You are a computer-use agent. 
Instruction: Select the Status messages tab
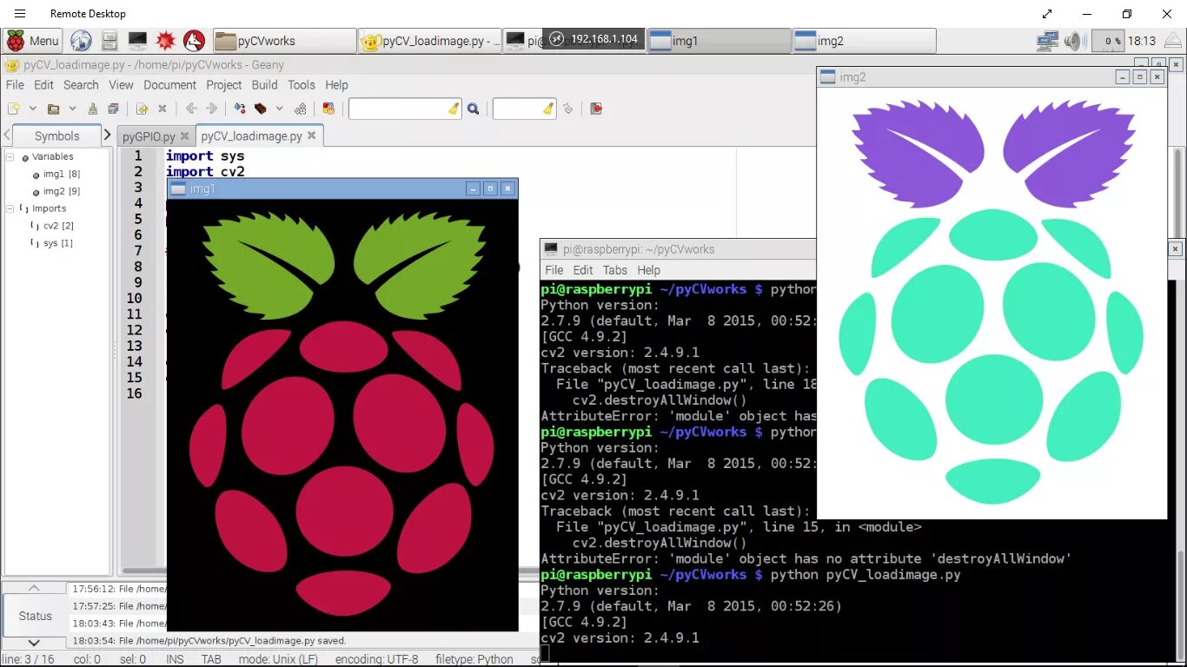point(36,616)
